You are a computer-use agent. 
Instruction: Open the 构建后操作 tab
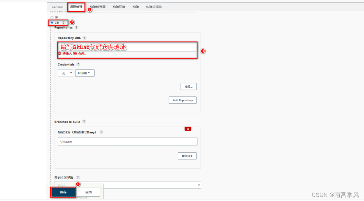click(154, 7)
